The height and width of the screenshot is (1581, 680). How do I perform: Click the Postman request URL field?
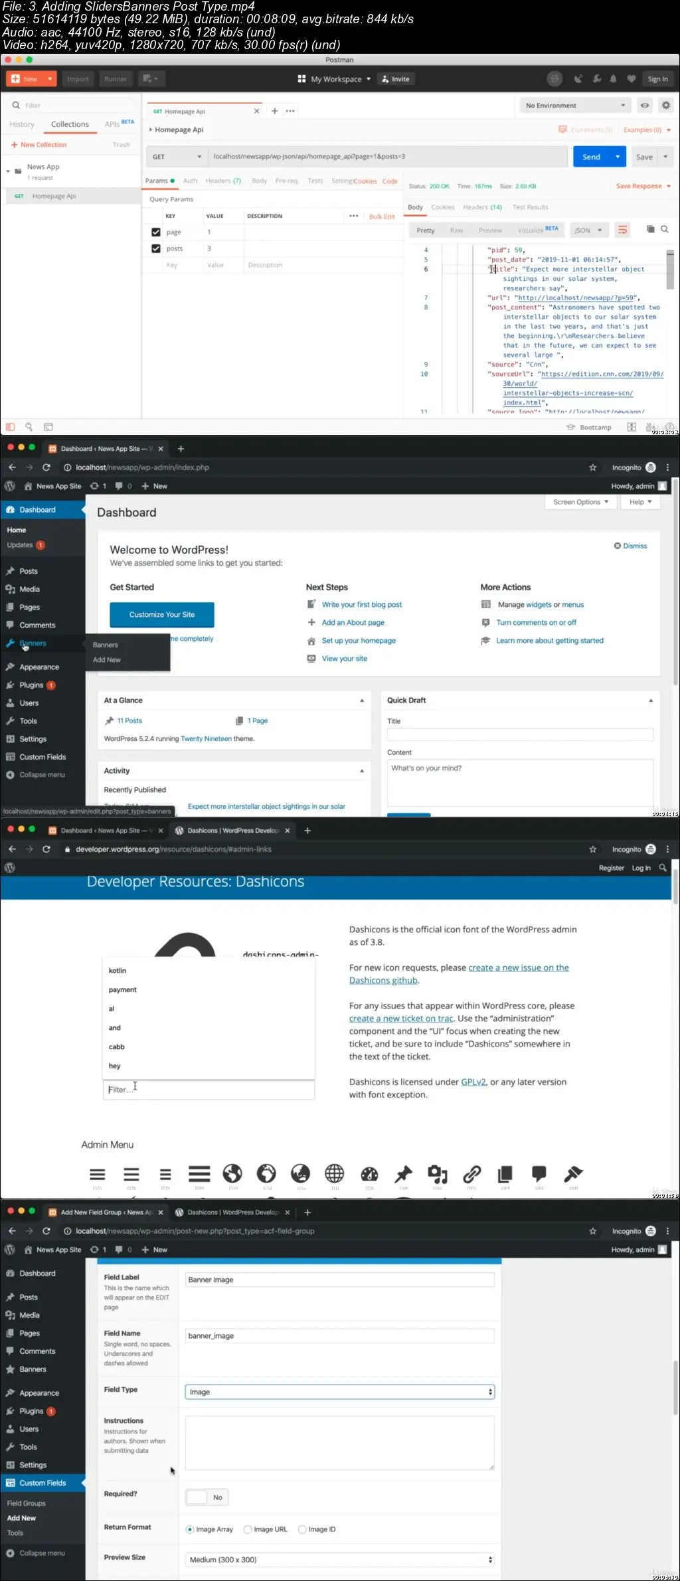[388, 157]
